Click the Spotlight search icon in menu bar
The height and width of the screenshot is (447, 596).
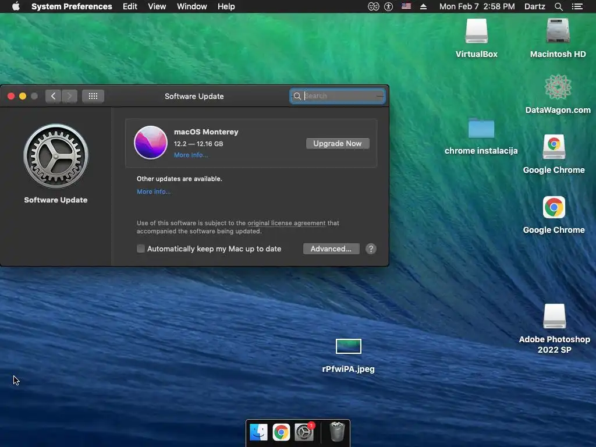tap(558, 6)
